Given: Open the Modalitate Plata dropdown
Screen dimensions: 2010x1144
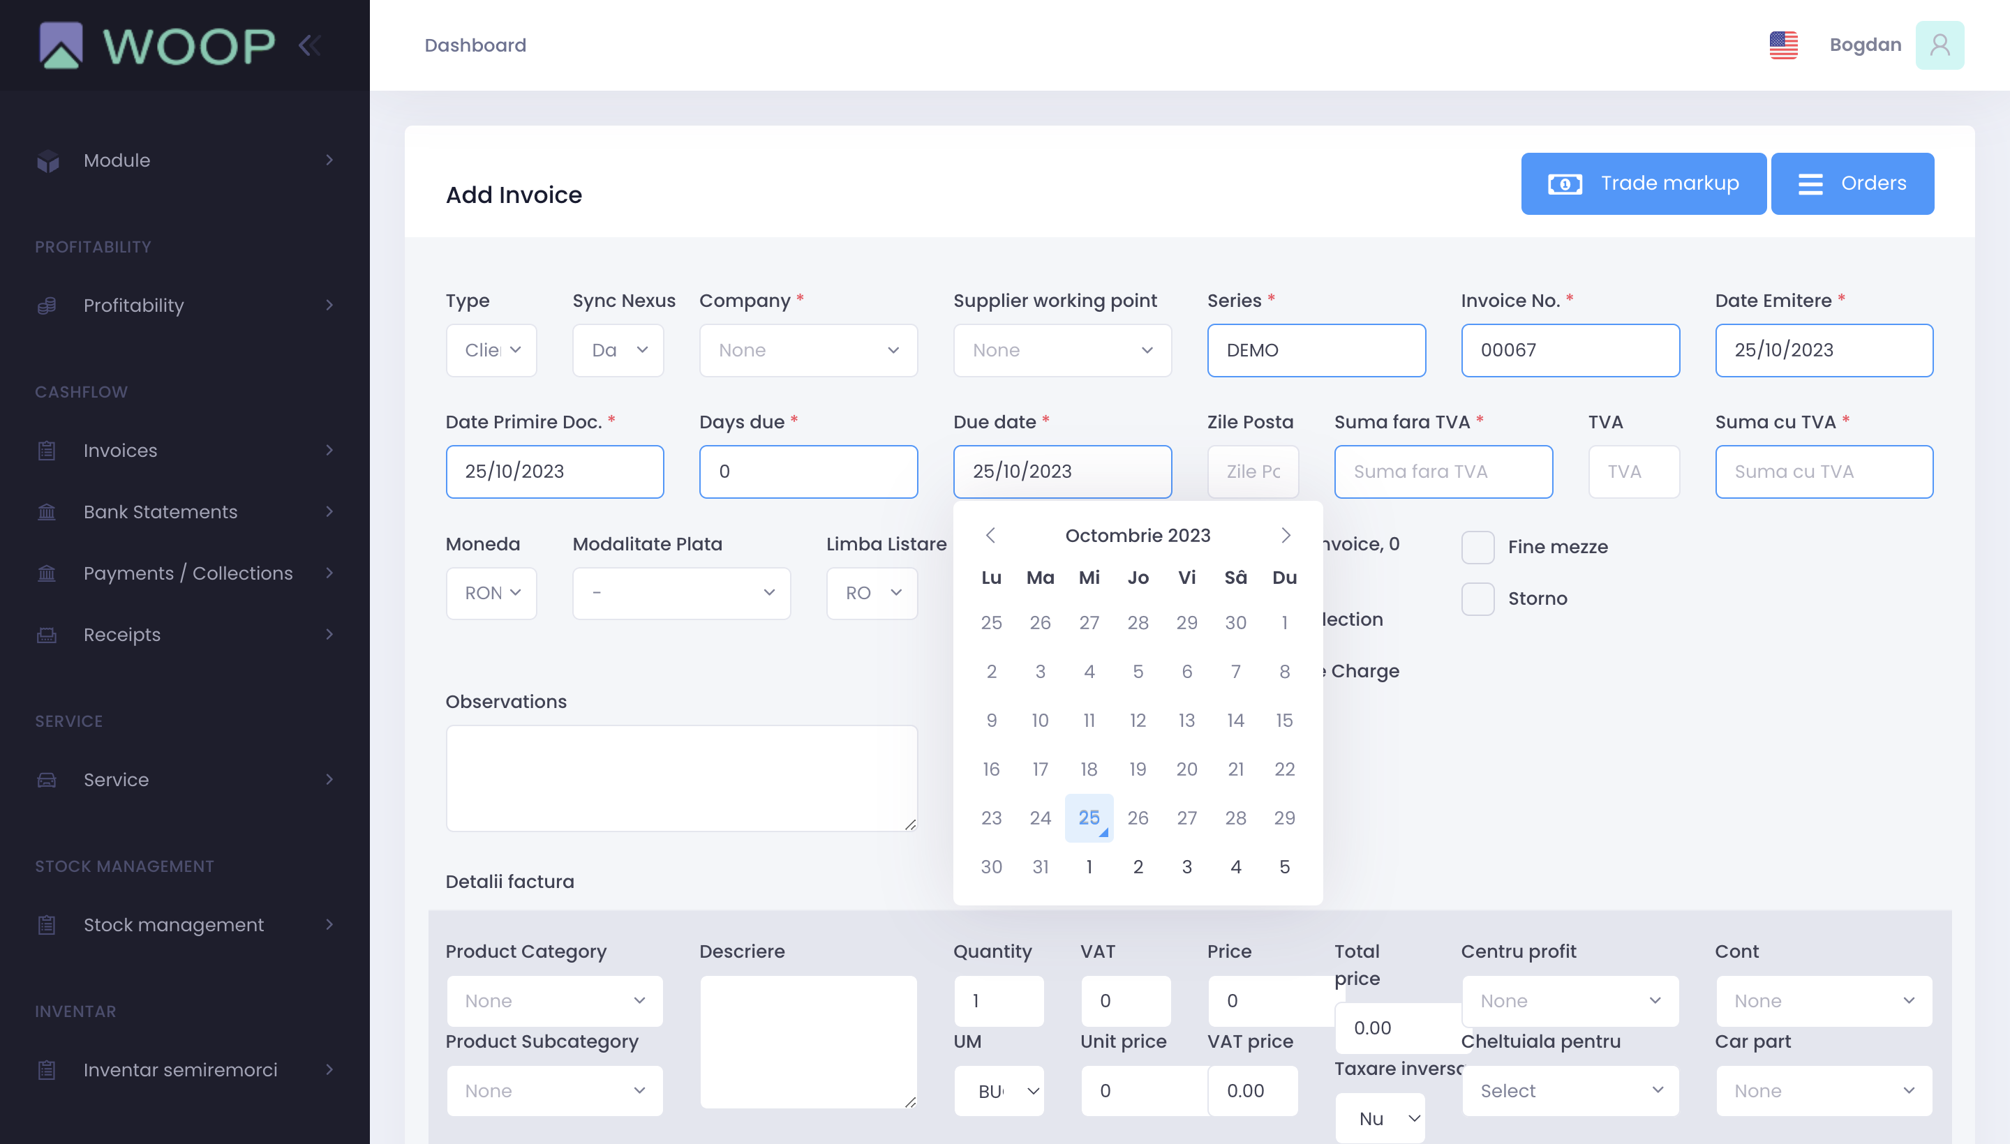Looking at the screenshot, I should 682,593.
